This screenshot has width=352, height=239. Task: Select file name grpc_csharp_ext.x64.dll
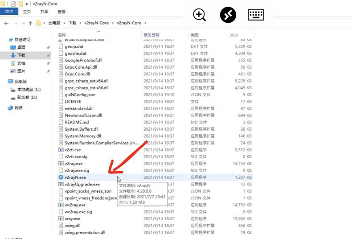point(86,81)
